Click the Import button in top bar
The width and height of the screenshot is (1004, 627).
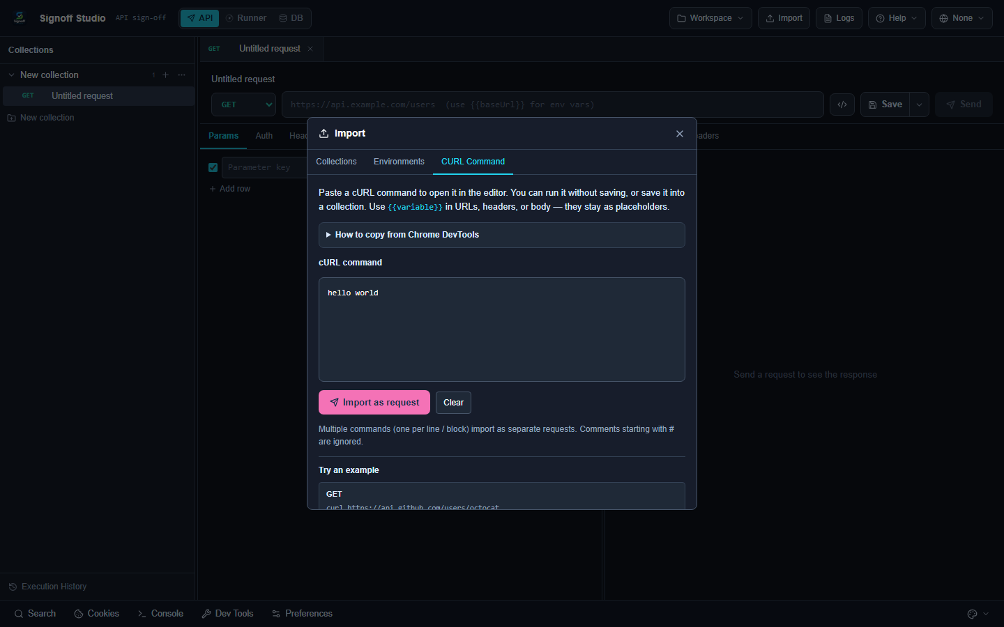tap(784, 18)
